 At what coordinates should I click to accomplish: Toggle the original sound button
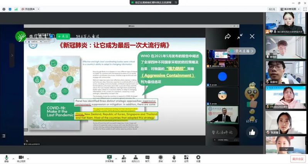click(29, 9)
